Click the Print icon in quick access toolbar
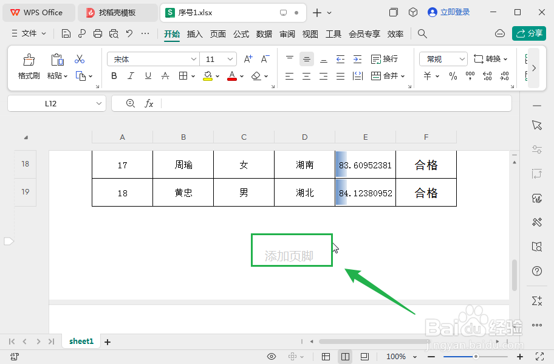Viewport: 554px width, 364px height. [x=97, y=34]
